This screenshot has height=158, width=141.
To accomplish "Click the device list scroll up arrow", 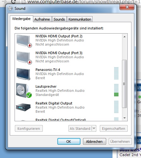I will (125, 37).
